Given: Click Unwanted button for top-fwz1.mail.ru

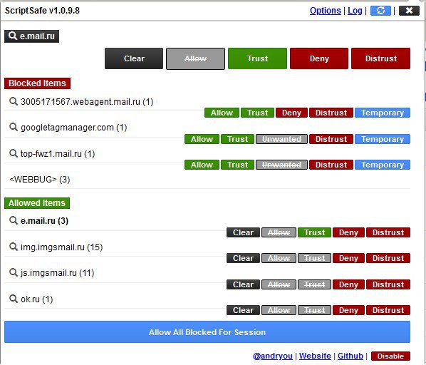Looking at the screenshot, I should (x=281, y=165).
